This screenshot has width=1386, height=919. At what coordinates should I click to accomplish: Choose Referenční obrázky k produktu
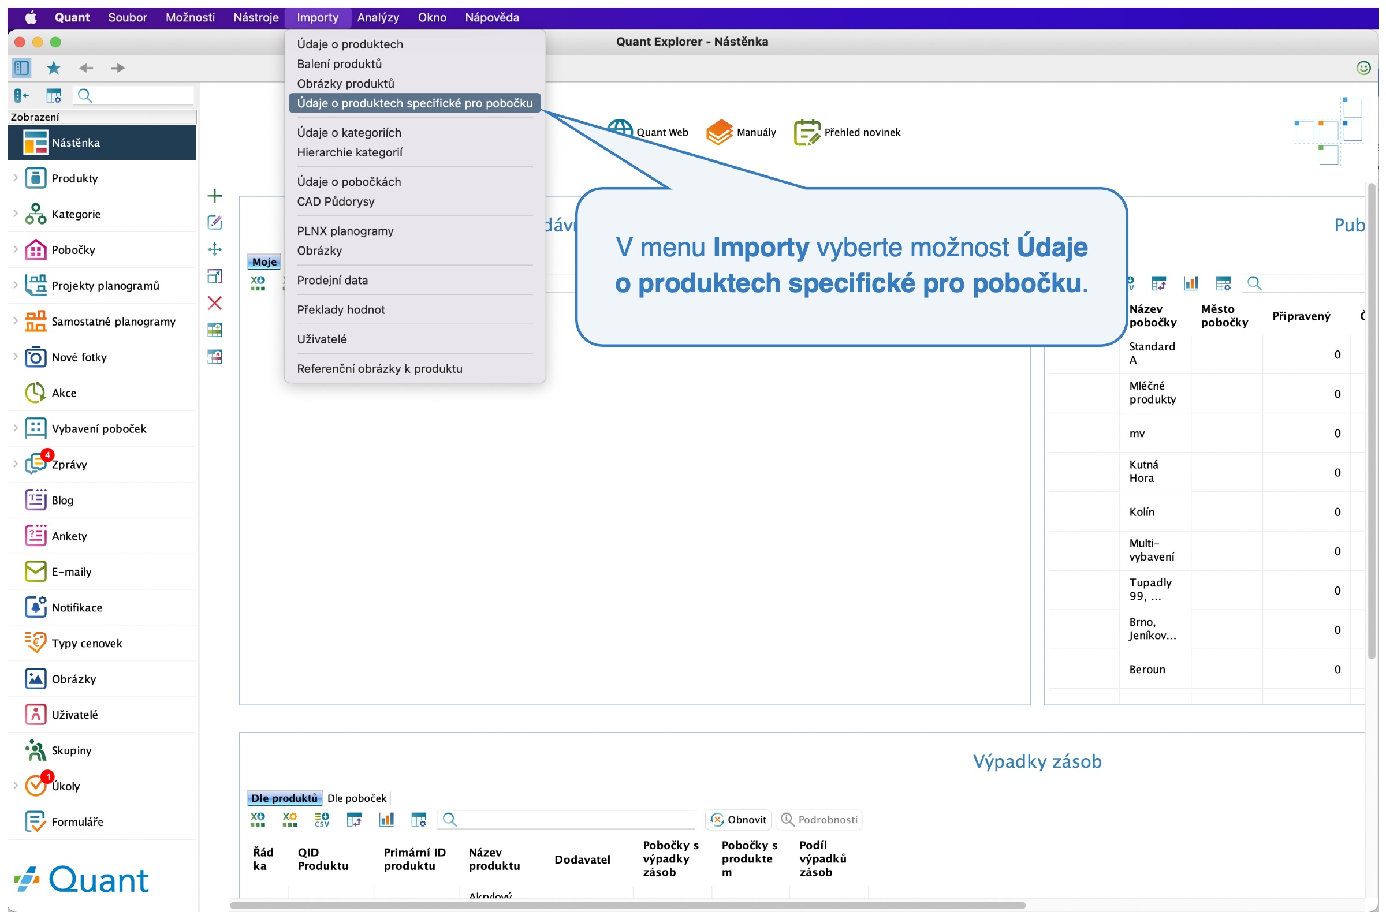click(415, 369)
